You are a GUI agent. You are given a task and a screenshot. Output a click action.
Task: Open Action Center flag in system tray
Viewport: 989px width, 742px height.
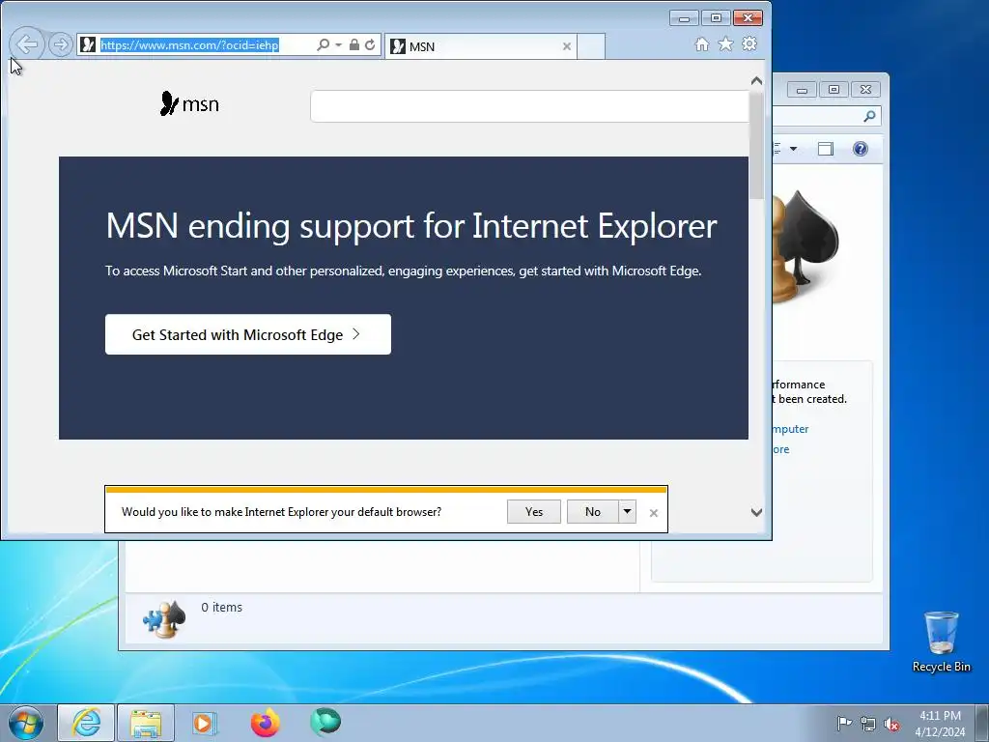point(843,724)
